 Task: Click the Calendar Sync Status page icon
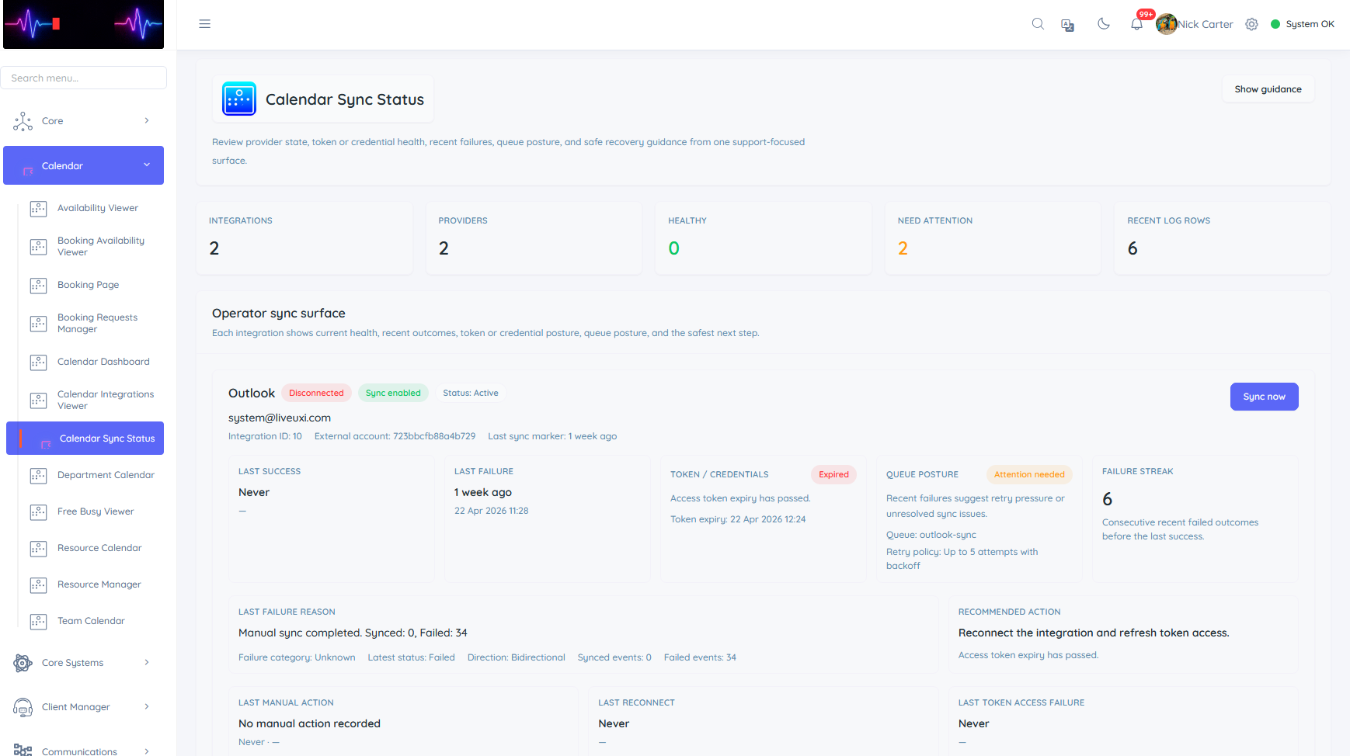[239, 99]
